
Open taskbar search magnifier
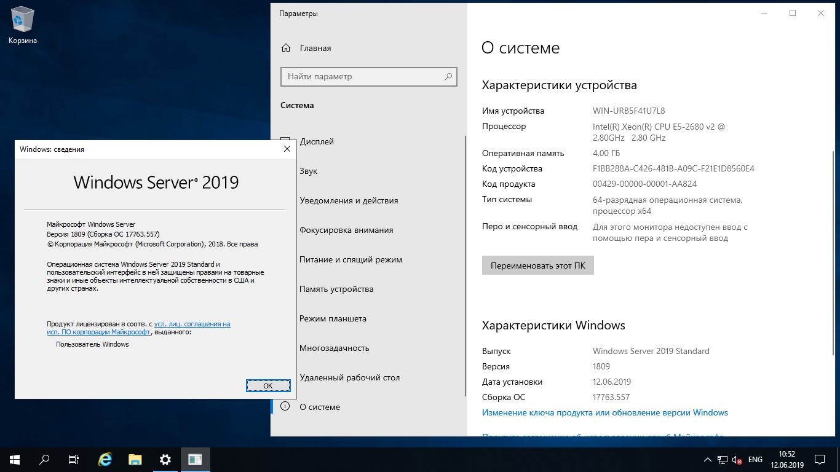pyautogui.click(x=44, y=459)
